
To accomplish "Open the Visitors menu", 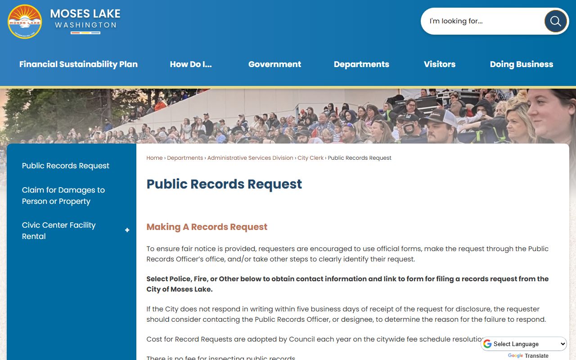I will click(x=440, y=64).
